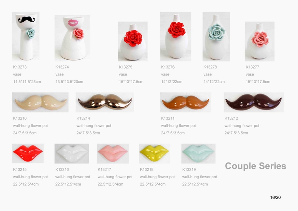Open the orange mustache flower pot K13211
The image size is (298, 211).
185,102
